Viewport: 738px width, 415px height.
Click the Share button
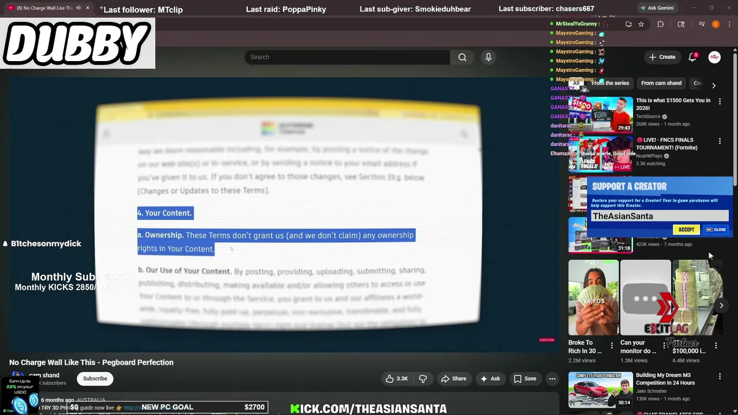454,379
